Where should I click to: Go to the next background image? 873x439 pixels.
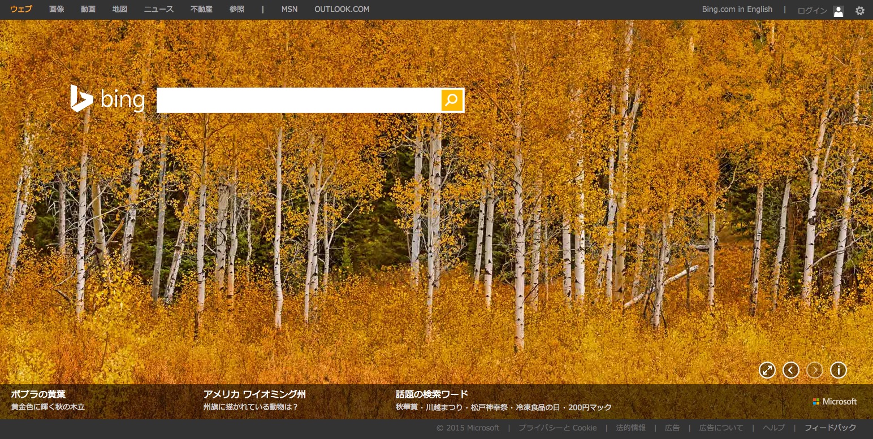(x=814, y=370)
